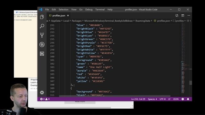Select the profiles.json editor tab

(59, 16)
